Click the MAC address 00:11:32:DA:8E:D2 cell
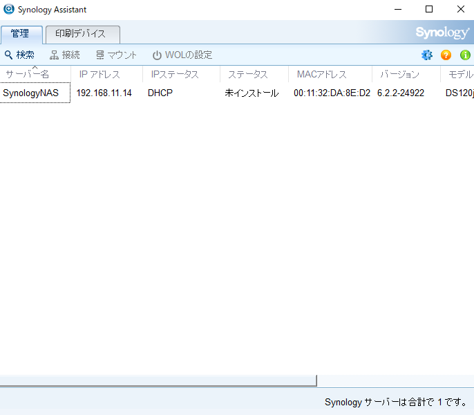 pos(332,93)
